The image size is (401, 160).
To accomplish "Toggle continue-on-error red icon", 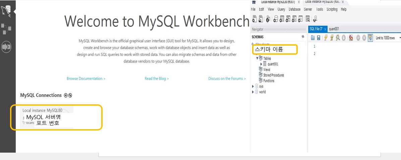I will [x=351, y=38].
